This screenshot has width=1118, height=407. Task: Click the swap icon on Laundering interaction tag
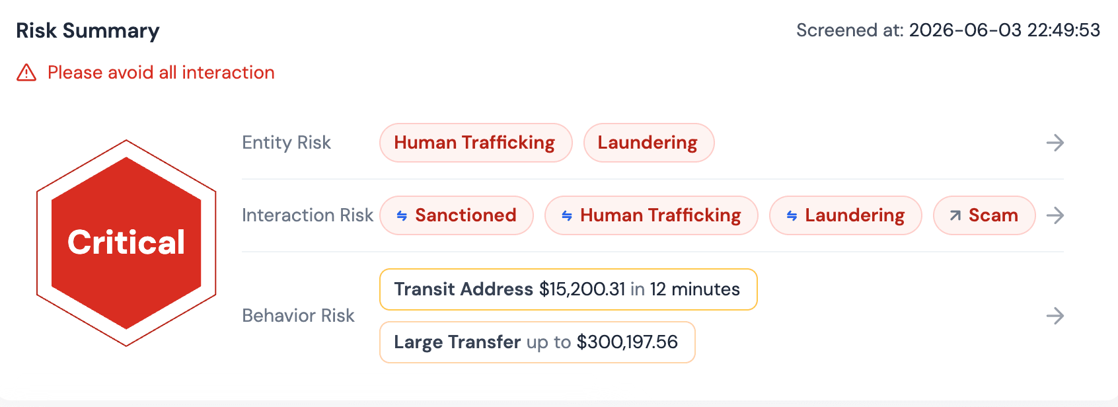[792, 215]
